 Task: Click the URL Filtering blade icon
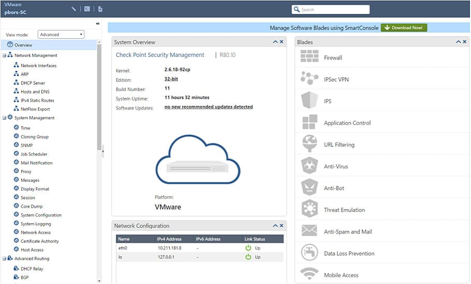click(x=310, y=144)
